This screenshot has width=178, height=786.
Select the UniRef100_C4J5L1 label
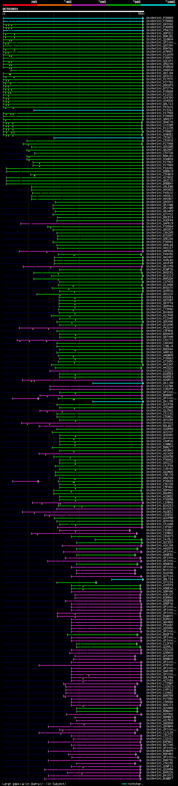click(160, 540)
